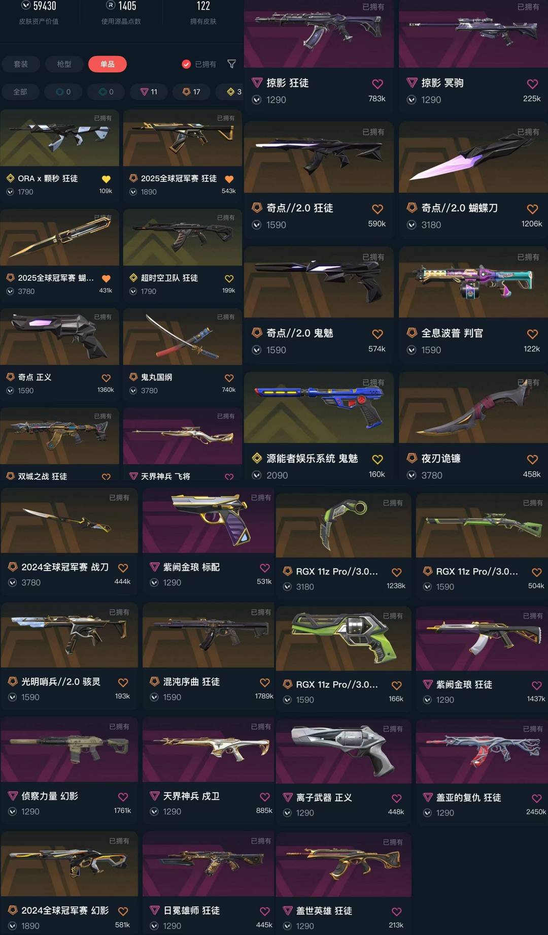Select the 单品 tab
This screenshot has height=935, width=548.
[x=108, y=64]
